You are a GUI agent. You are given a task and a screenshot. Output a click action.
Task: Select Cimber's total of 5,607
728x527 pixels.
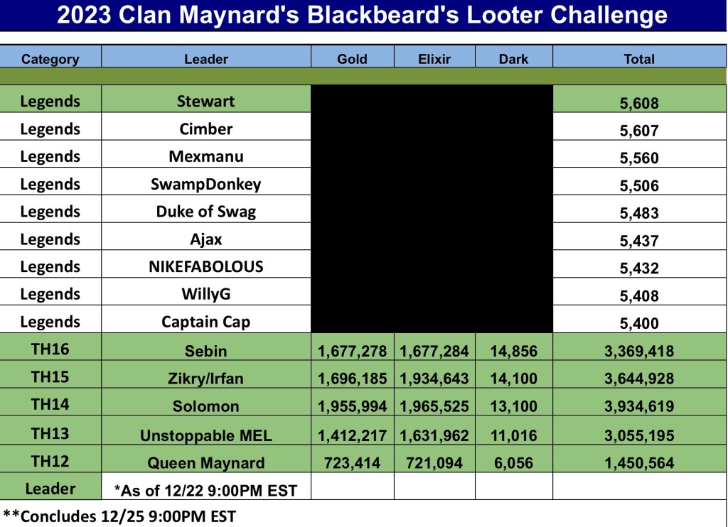click(x=639, y=131)
